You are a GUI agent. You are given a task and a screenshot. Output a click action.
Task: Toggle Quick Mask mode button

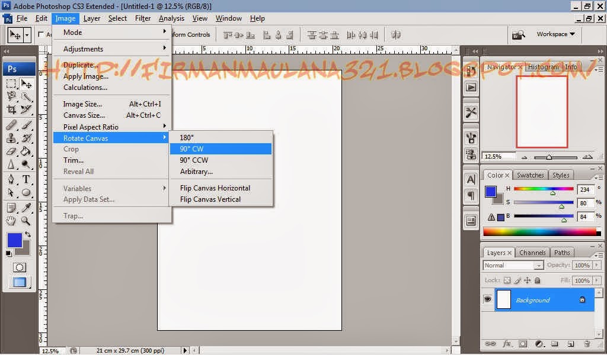point(20,267)
